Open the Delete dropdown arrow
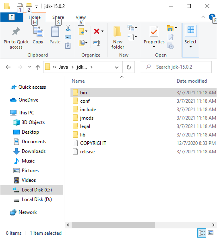 (x=103, y=31)
